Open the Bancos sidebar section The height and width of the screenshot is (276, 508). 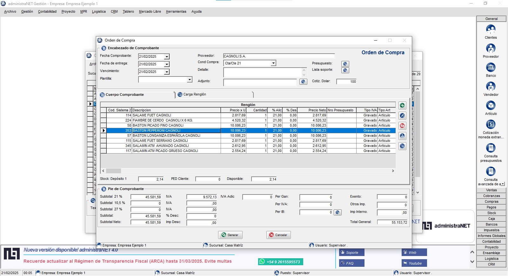pos(491,224)
